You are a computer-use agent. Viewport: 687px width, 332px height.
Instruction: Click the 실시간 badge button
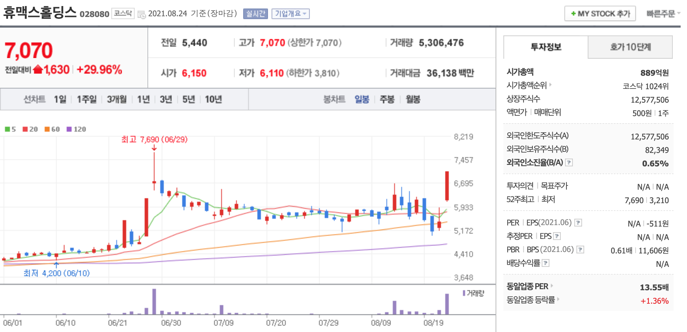click(256, 14)
